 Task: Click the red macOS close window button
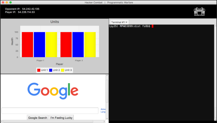3,2
